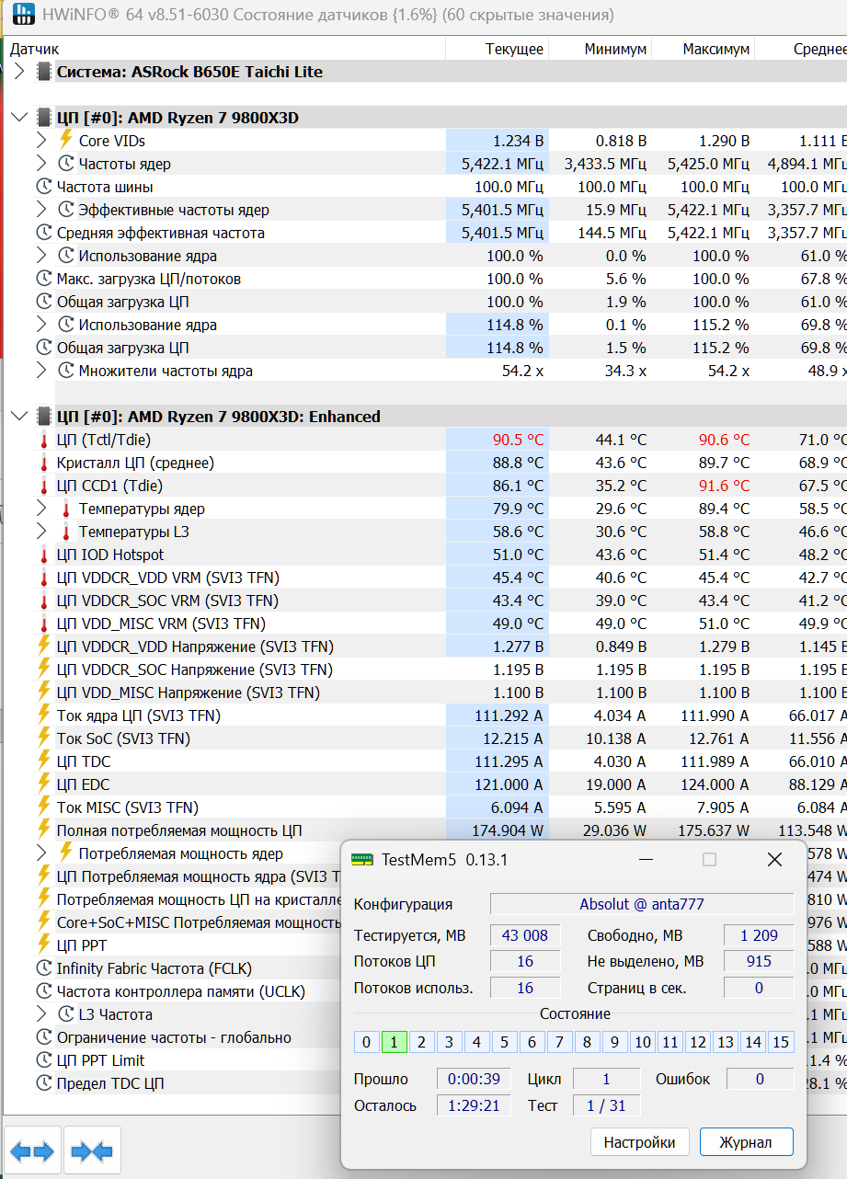Click the TestMem5 memory icon in its title bar
The image size is (847, 1179).
[363, 860]
